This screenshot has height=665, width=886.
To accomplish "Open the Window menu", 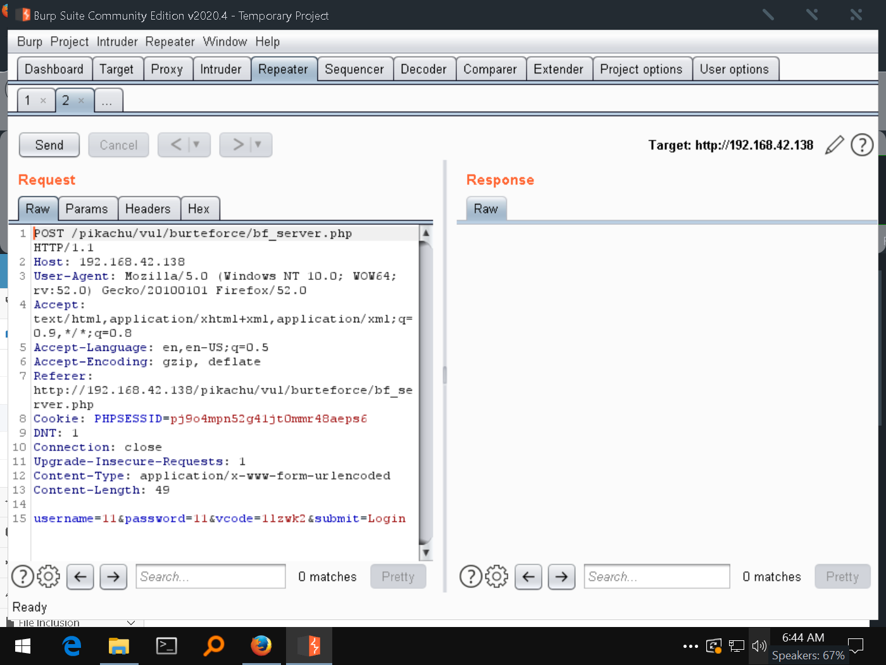I will (225, 42).
